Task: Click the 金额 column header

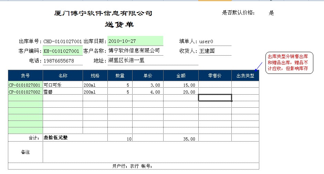Action: tap(181, 76)
